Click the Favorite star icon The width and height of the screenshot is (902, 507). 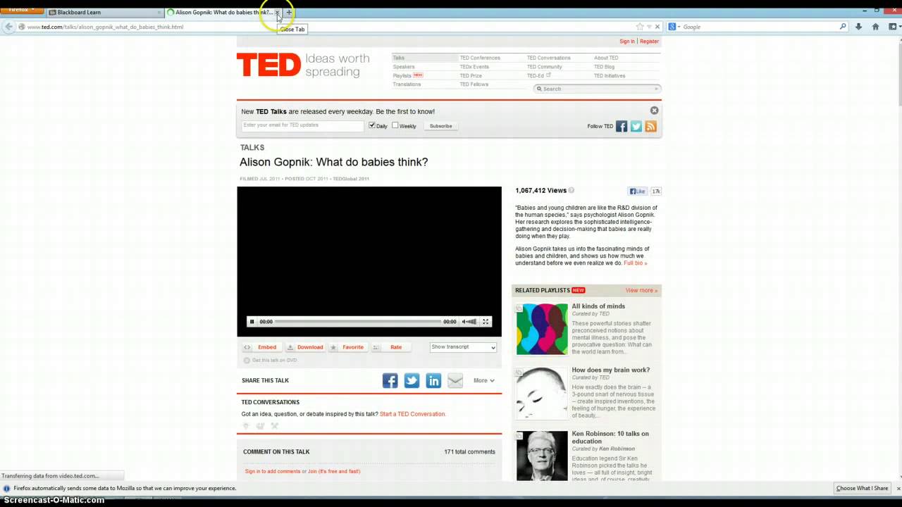(x=333, y=347)
